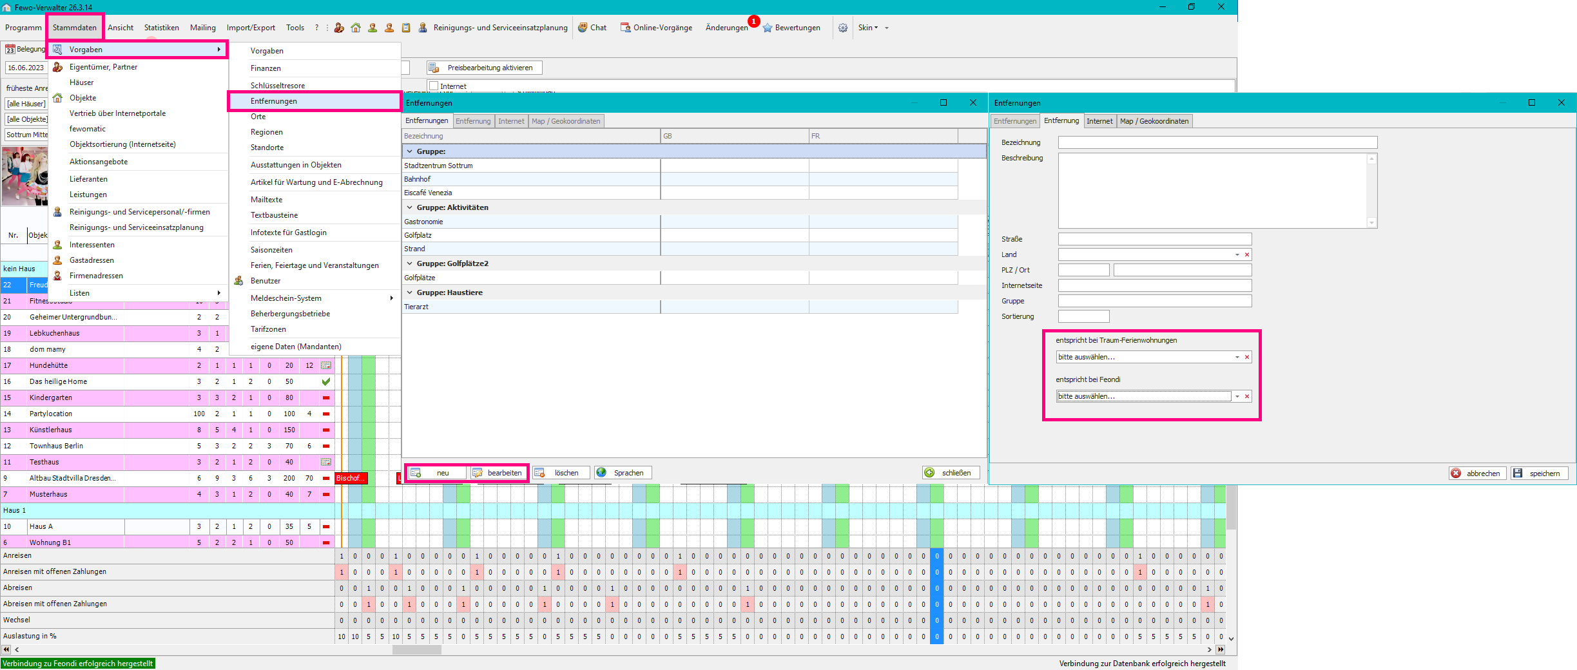Toggle the Internet checkbox
The height and width of the screenshot is (670, 1577).
pos(434,86)
